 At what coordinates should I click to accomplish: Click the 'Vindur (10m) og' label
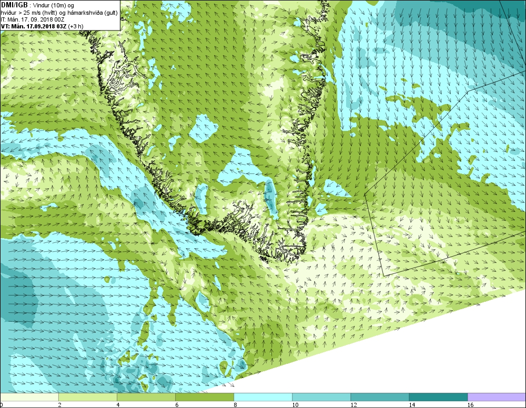coord(54,6)
